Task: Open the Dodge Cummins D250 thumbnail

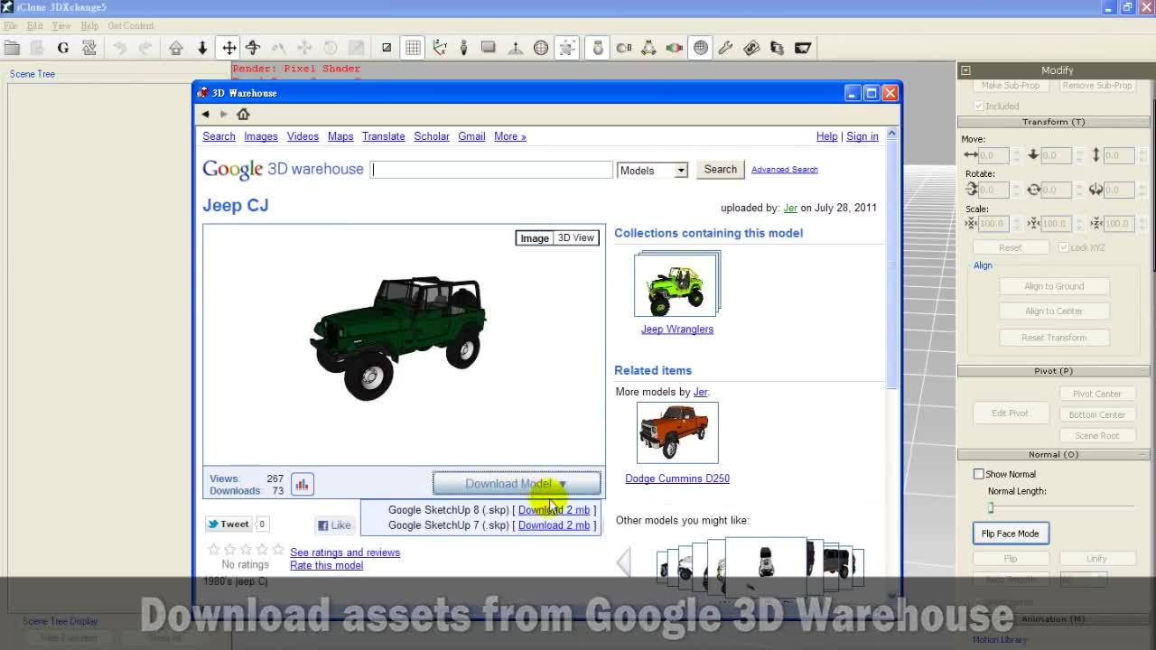Action: tap(677, 433)
